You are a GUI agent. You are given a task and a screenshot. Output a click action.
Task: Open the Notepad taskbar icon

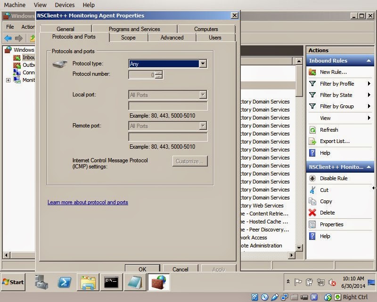pyautogui.click(x=135, y=282)
